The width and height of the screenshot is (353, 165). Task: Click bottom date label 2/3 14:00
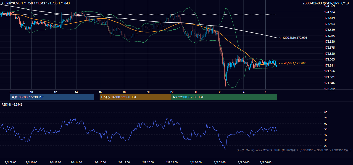tap(76, 162)
